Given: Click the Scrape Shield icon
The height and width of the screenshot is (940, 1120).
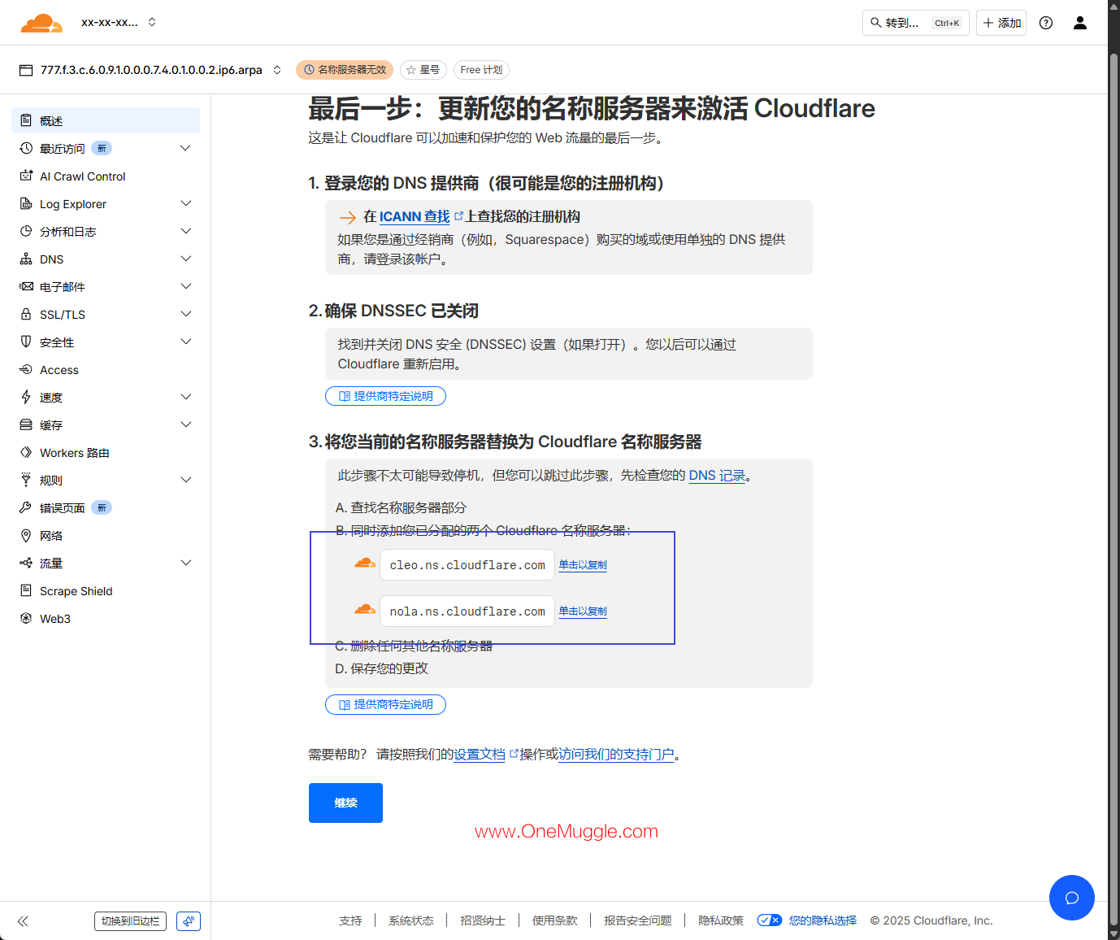Looking at the screenshot, I should (26, 590).
